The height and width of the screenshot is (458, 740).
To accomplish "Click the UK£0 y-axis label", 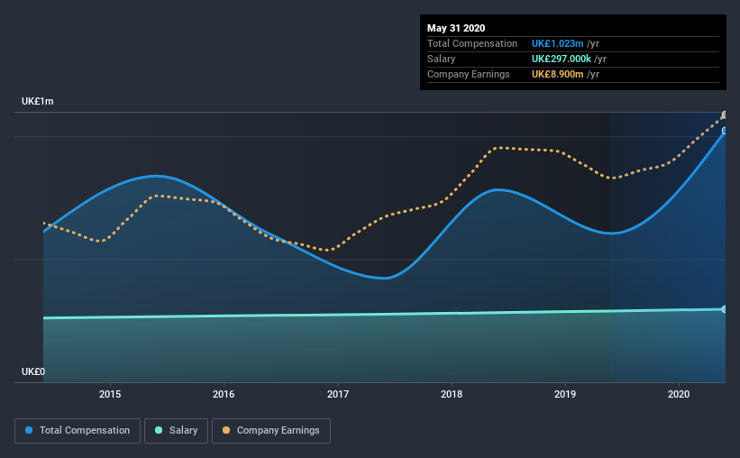I will tap(33, 371).
